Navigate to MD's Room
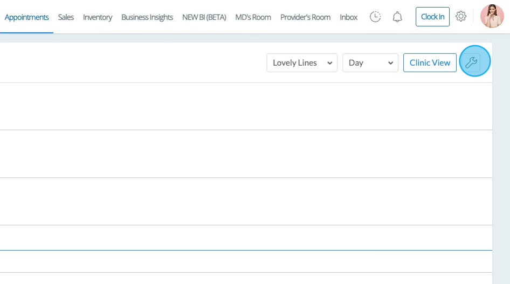 coord(253,17)
